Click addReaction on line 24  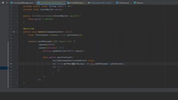[x=59, y=51]
